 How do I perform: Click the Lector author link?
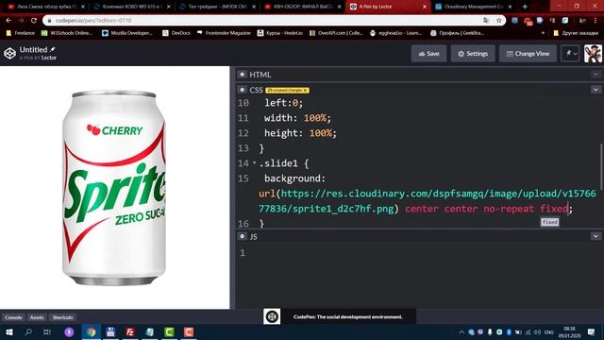(x=49, y=58)
